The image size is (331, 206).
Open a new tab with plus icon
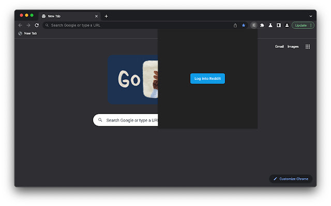(106, 16)
